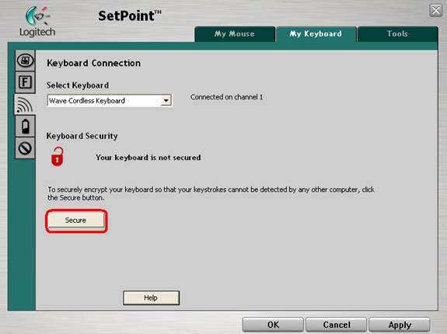Click the Logitech logo
The image size is (447, 334).
(x=37, y=22)
